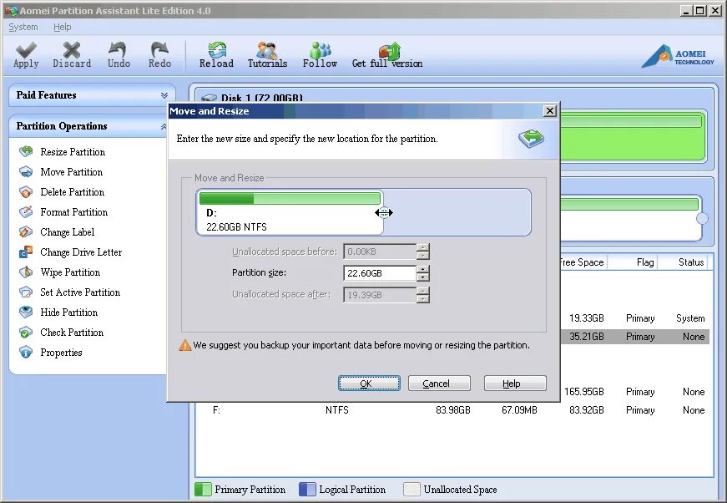This screenshot has width=727, height=503.
Task: Click the Format Partition icon
Action: 26,211
